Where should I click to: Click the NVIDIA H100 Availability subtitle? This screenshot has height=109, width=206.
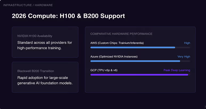point(35,36)
